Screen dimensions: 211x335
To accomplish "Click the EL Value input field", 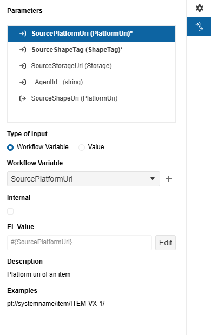I will (80, 243).
